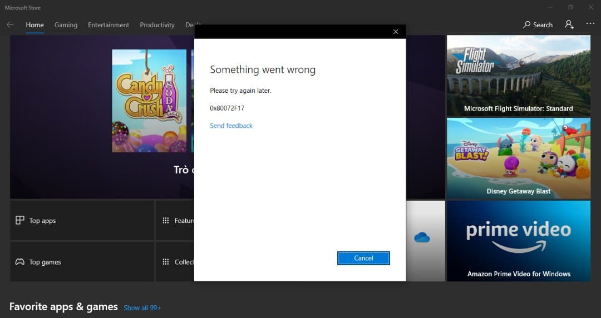
Task: Open the Amazon Prime Video for Windows tile
Action: [518, 241]
